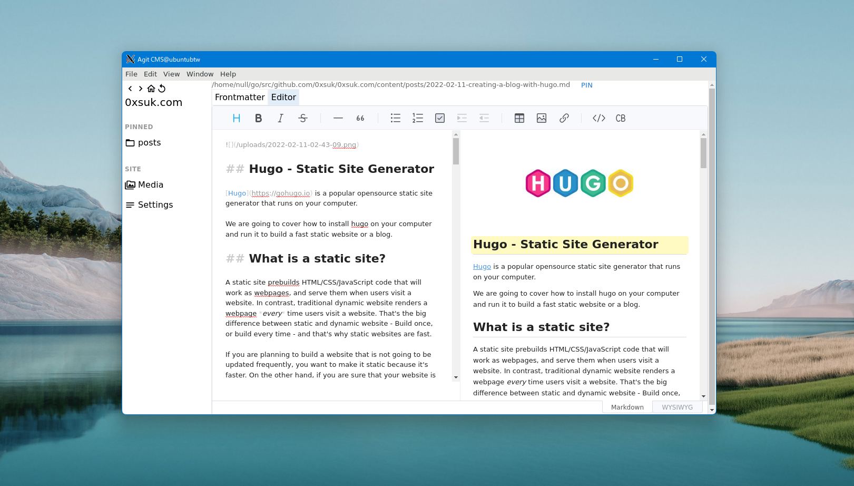Click the markdown editor scrollbar thumb
The width and height of the screenshot is (854, 486).
tap(456, 151)
